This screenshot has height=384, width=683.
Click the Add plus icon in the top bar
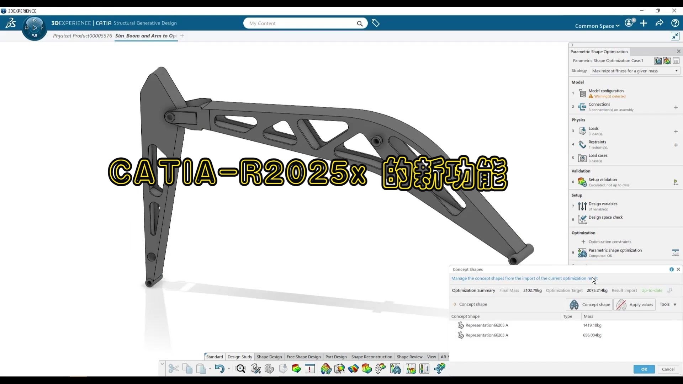[x=644, y=23]
